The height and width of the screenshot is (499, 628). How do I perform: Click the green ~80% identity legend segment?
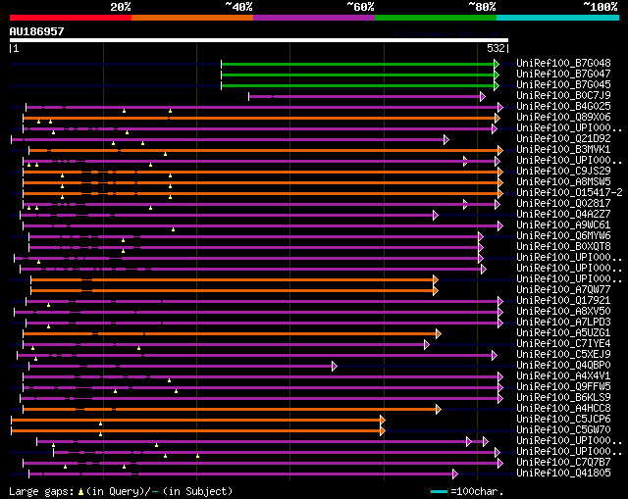tap(436, 18)
